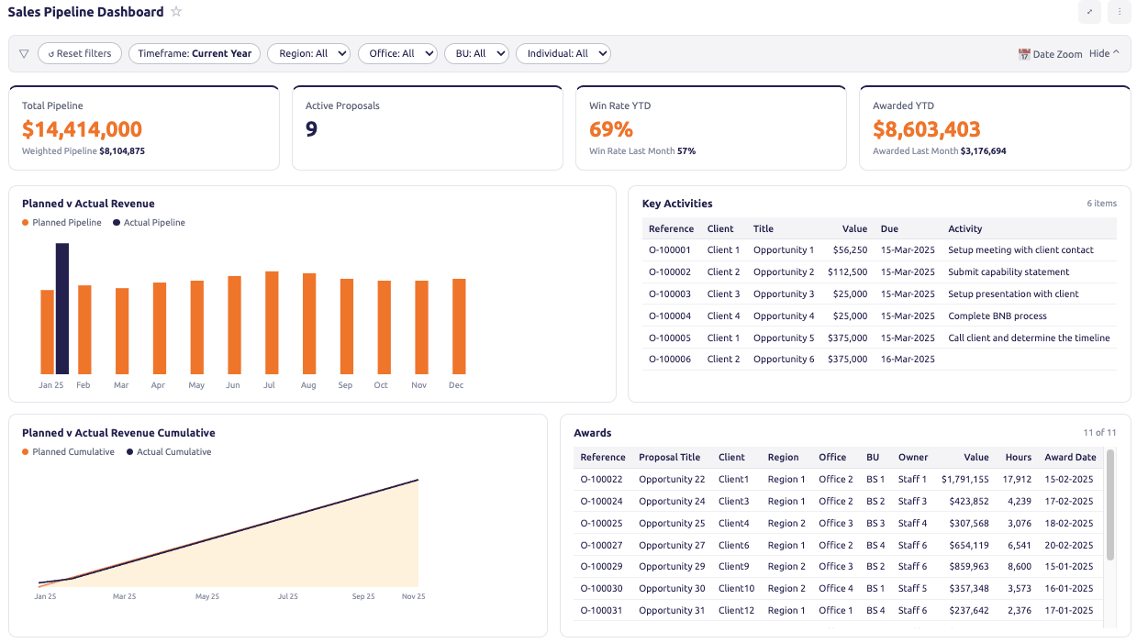Screen dimensions: 1137x643
Task: Click Awarded Last Month $3,176,694 text
Action: coord(939,150)
